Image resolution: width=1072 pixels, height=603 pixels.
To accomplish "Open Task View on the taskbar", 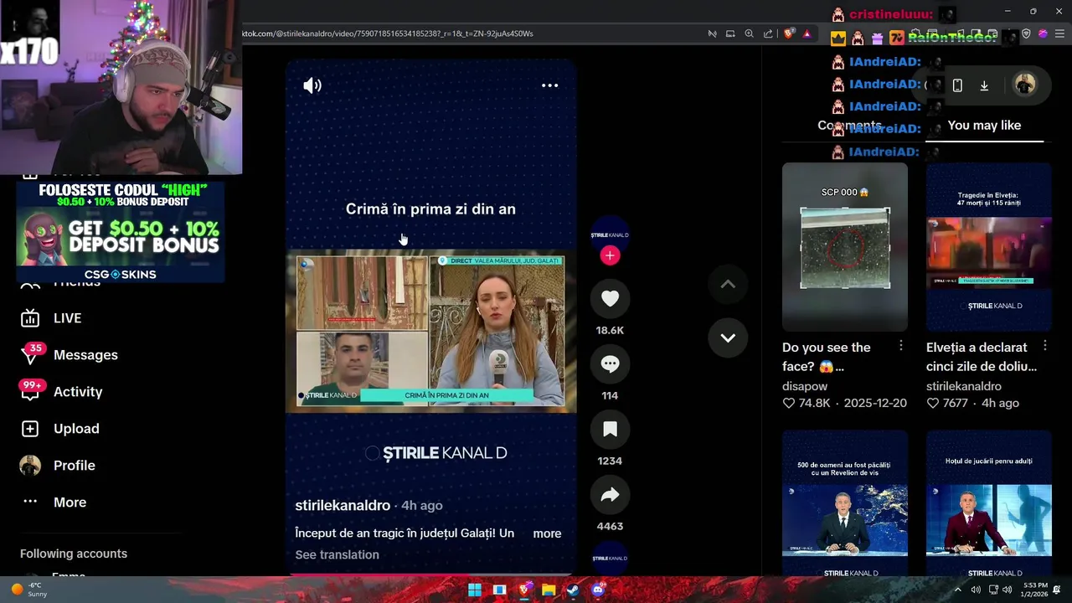I will tap(499, 590).
